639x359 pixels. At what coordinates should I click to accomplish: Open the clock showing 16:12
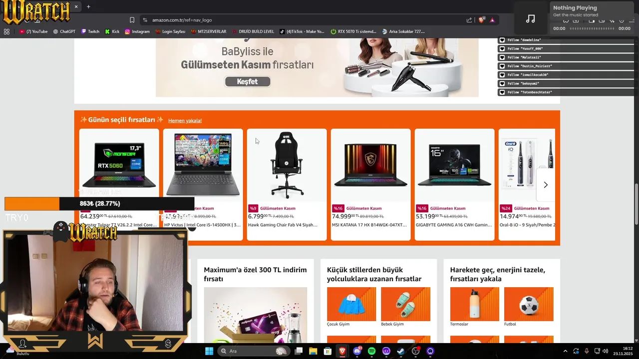(x=624, y=351)
